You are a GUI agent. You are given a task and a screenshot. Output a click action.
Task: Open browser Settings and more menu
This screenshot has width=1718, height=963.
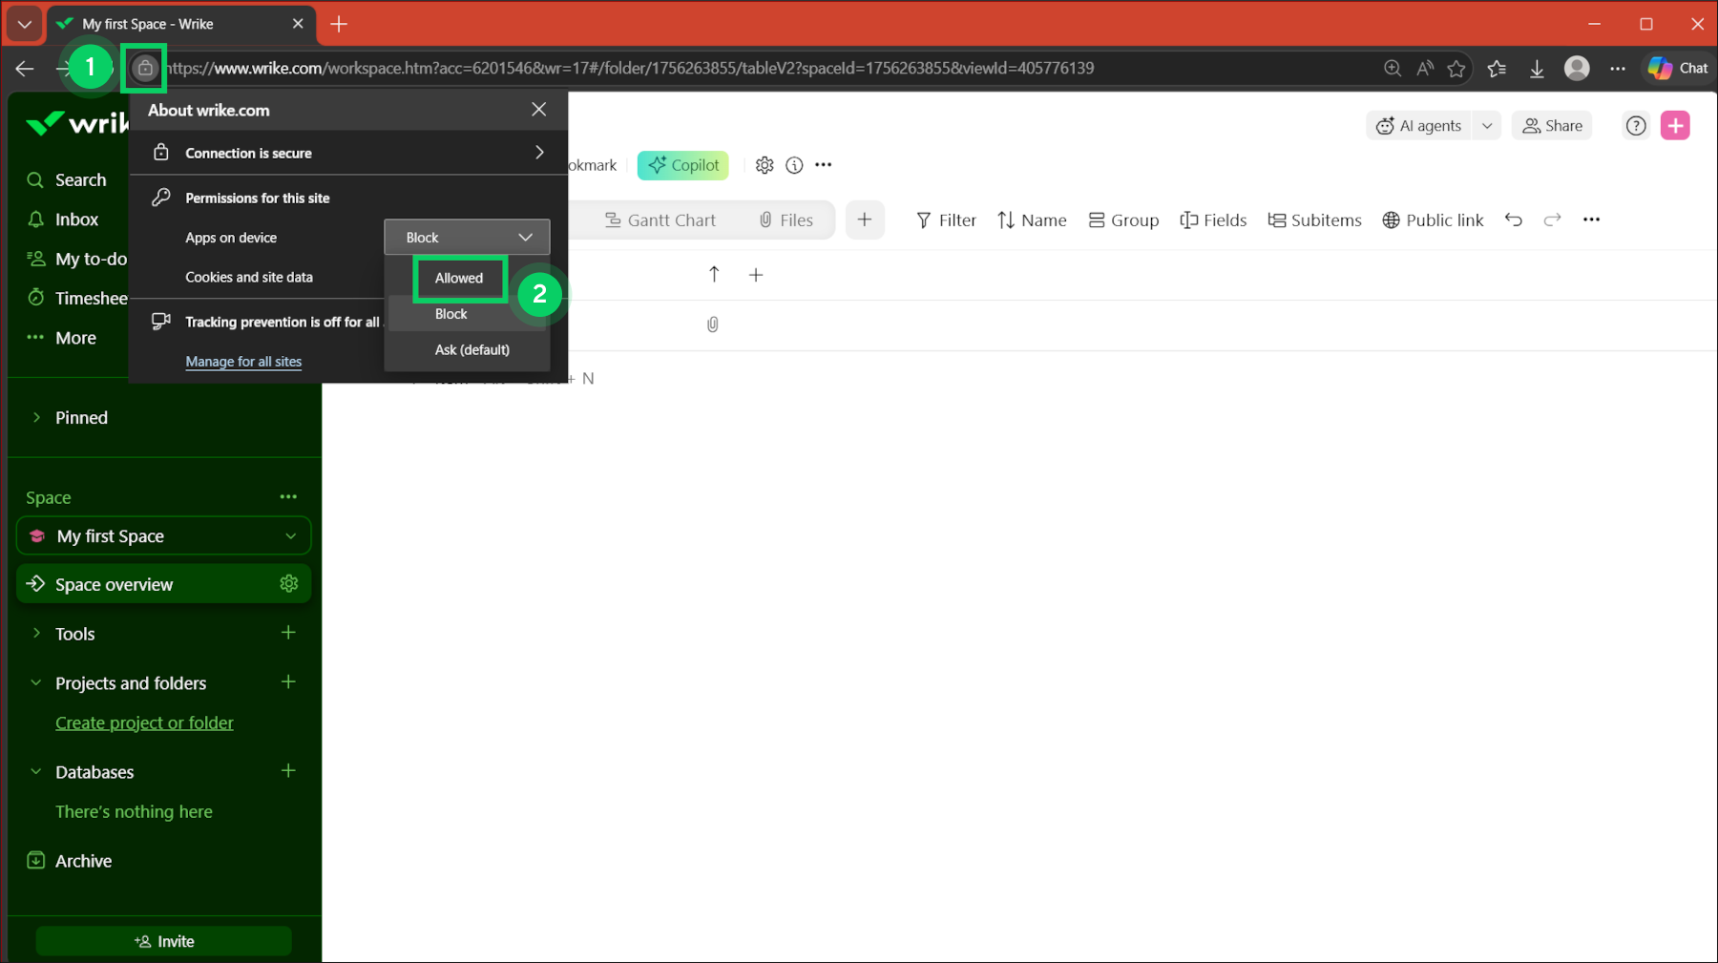click(1618, 68)
